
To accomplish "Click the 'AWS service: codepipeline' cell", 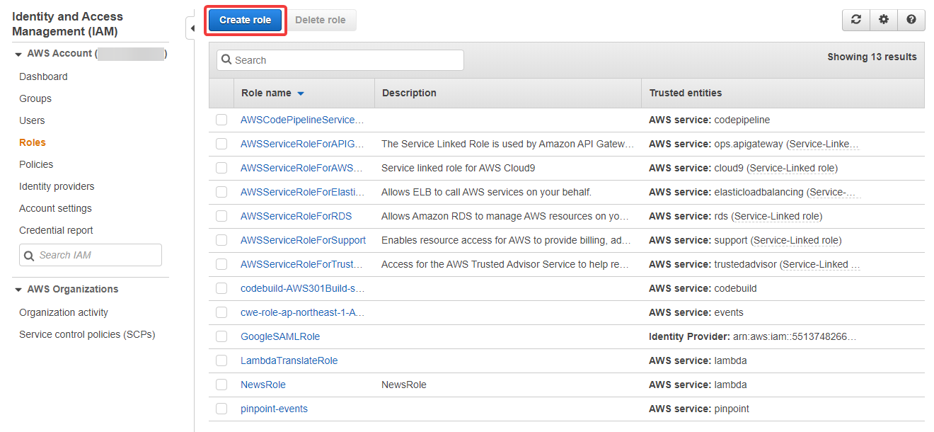I will pyautogui.click(x=710, y=120).
